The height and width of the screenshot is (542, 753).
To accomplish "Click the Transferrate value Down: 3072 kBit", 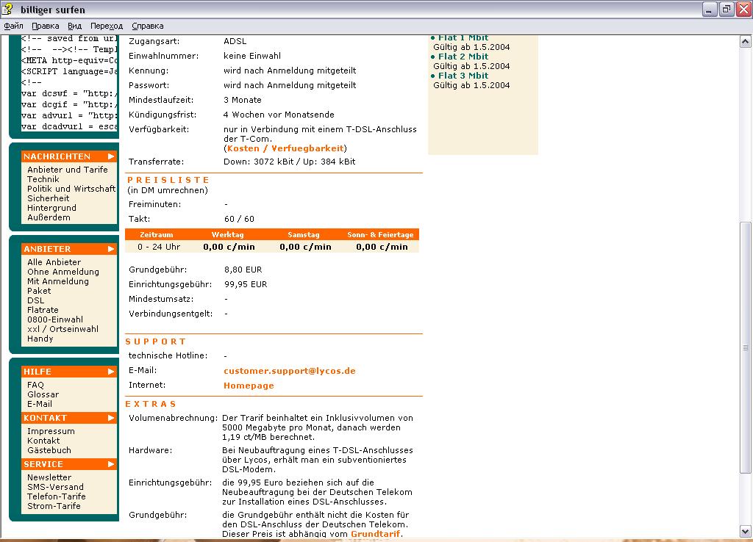I will (x=258, y=162).
